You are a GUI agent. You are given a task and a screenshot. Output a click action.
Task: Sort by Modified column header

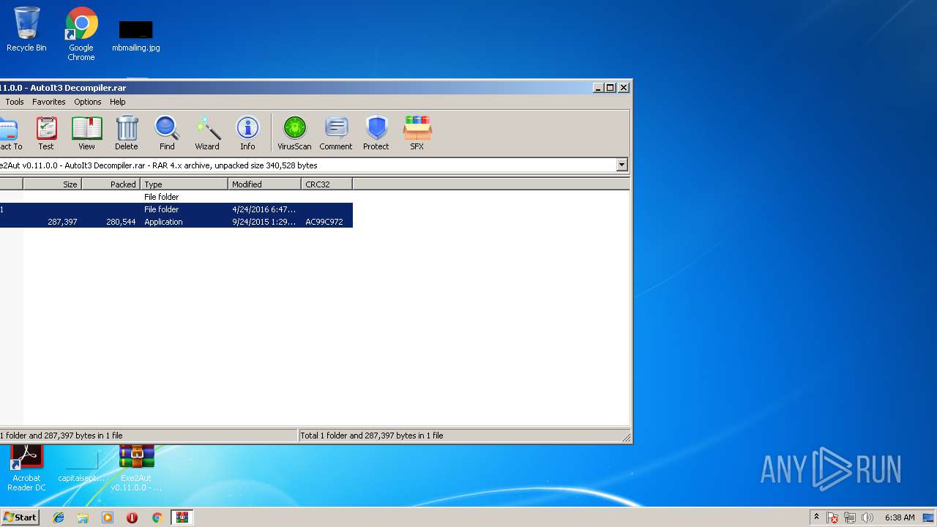(x=264, y=184)
